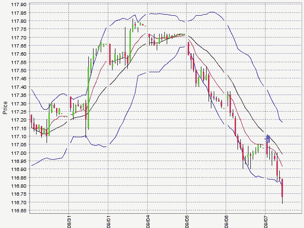Select the 116.80 price label

[19, 186]
